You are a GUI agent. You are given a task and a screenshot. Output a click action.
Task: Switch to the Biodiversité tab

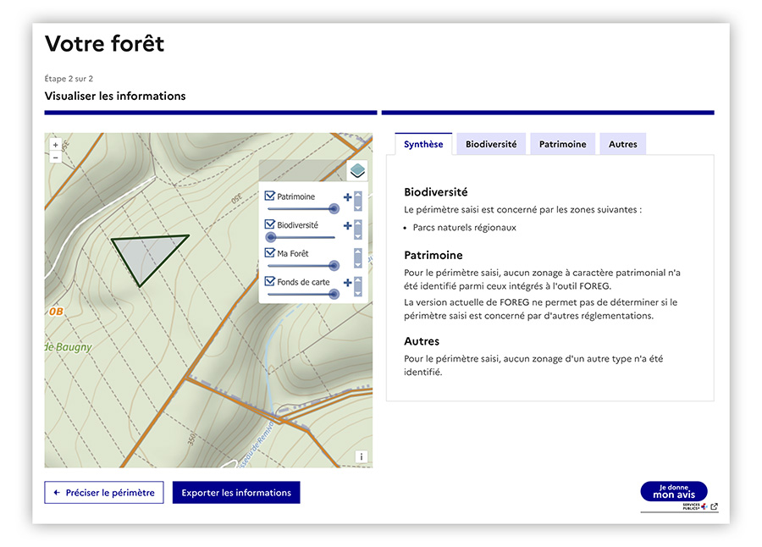coord(491,145)
